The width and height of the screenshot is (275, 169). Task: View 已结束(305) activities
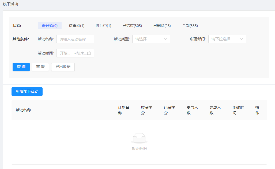[132, 26]
